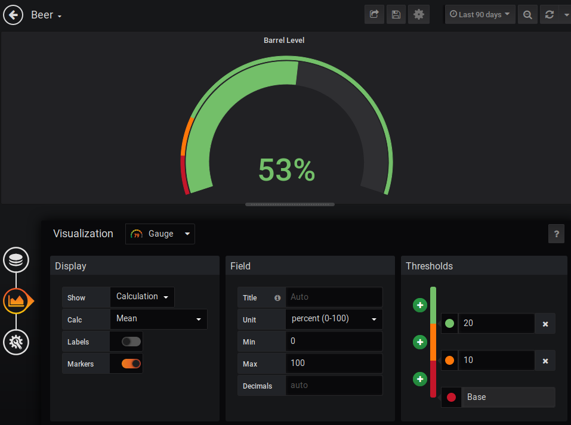
Task: Click the info icon next to Title
Action: [x=277, y=297]
